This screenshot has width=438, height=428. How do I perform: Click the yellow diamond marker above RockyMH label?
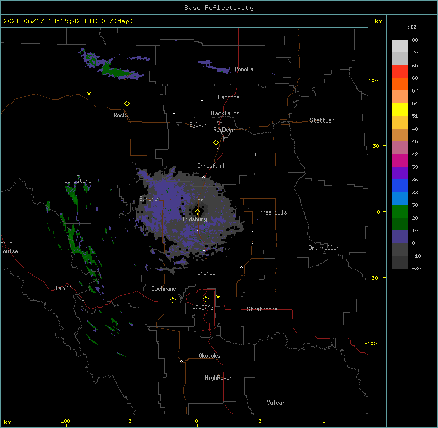coord(127,104)
